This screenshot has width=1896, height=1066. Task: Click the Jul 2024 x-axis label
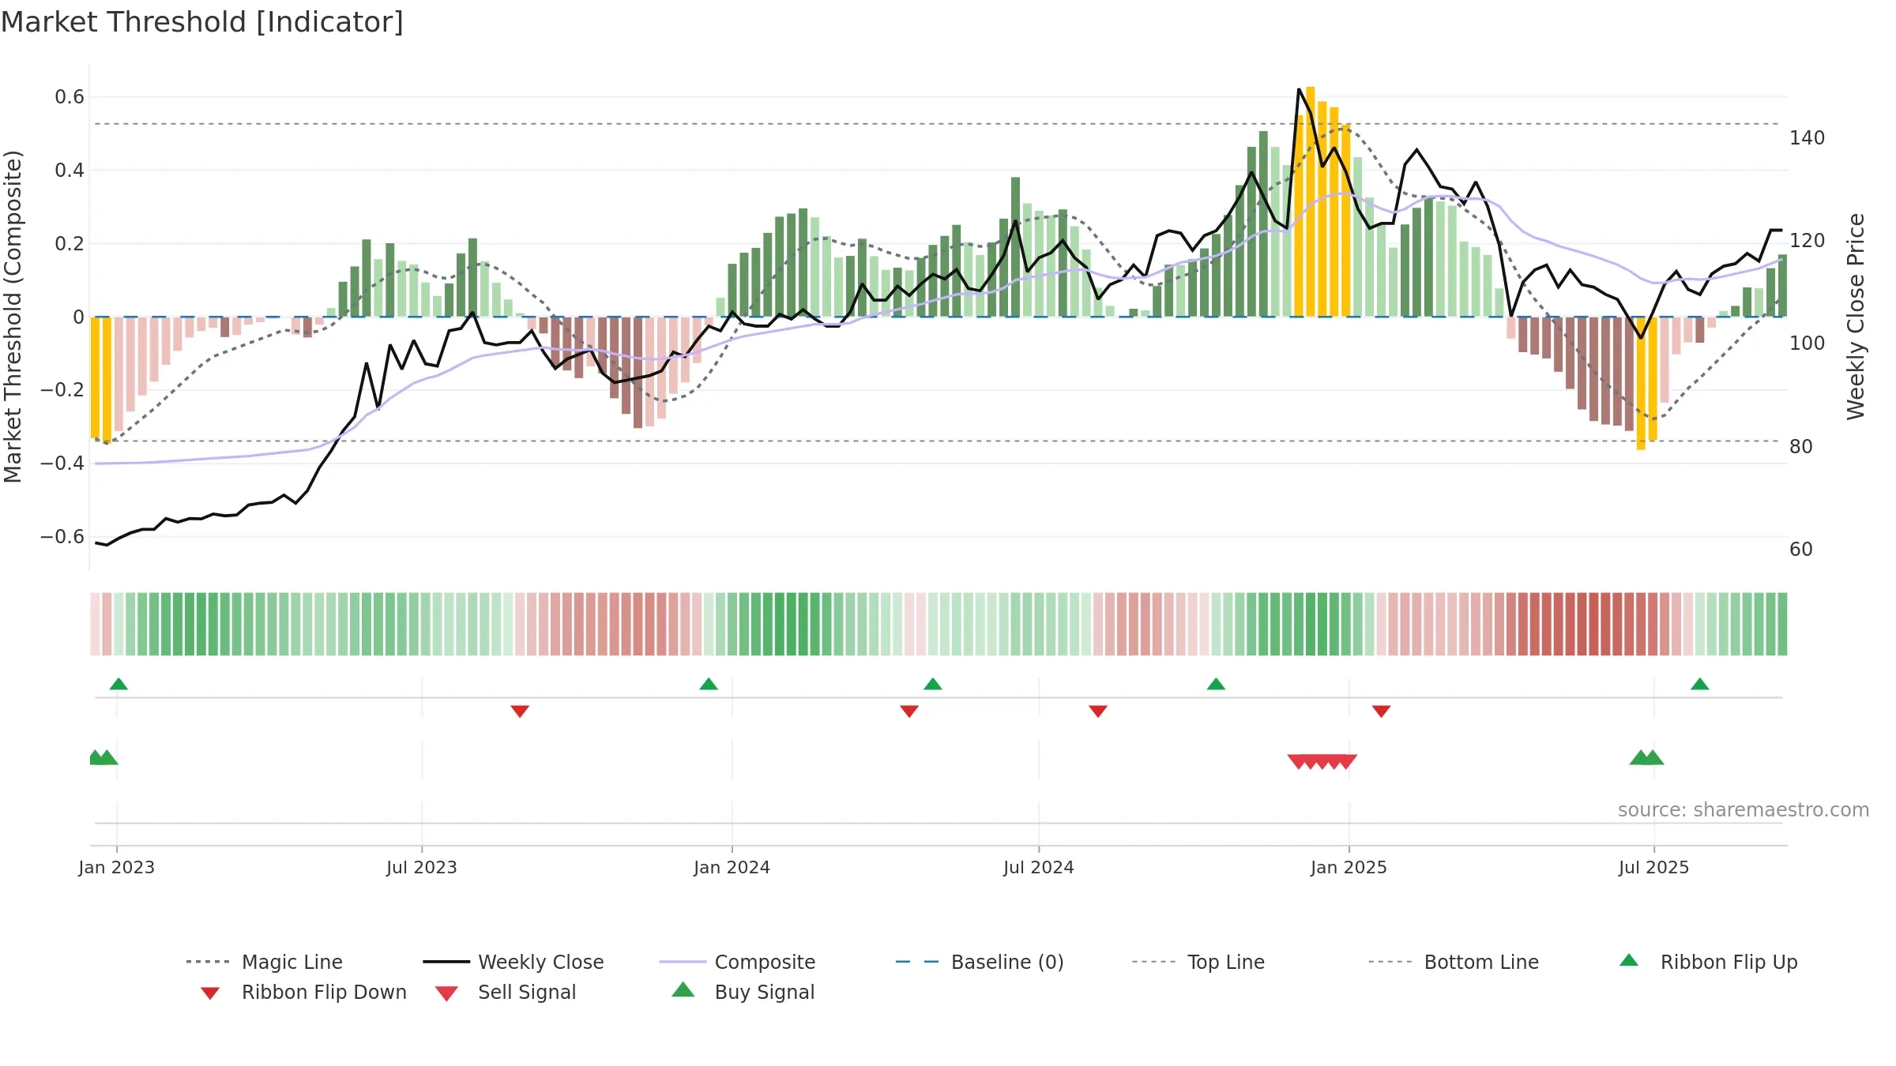point(1039,867)
